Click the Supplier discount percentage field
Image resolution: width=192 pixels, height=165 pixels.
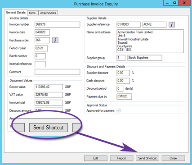(123, 73)
